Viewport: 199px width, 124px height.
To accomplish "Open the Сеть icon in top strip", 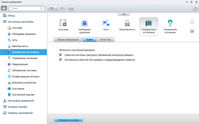I will pyautogui.click(x=106, y=23).
